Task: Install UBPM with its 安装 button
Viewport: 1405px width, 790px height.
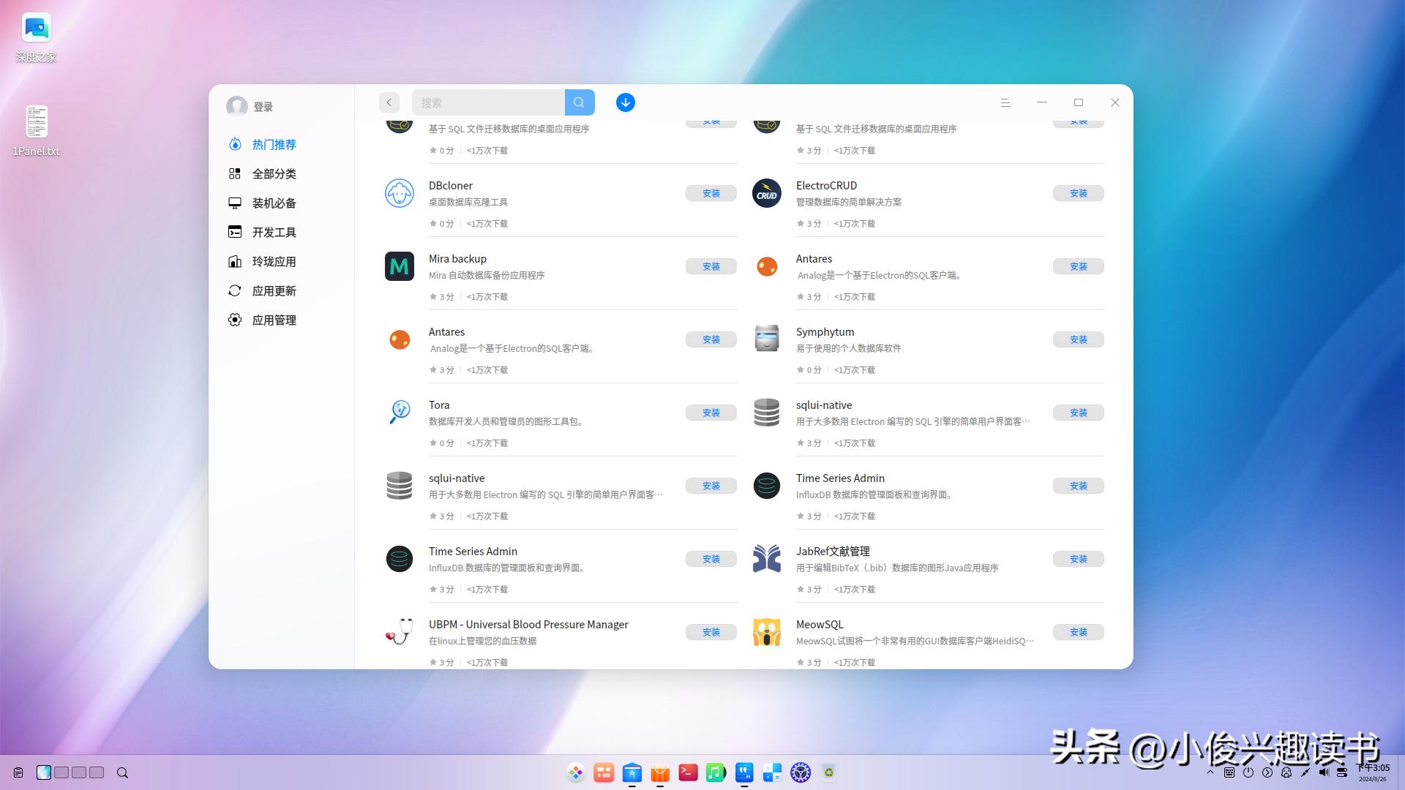Action: point(711,632)
